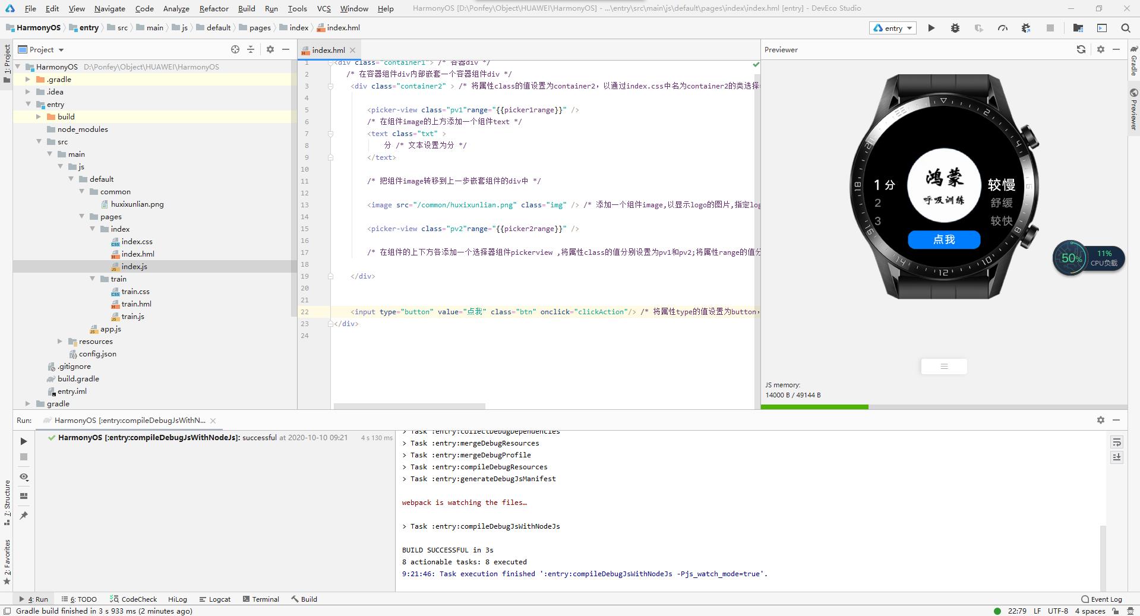
Task: Toggle soft-wrap in the Run console
Action: 1117,442
